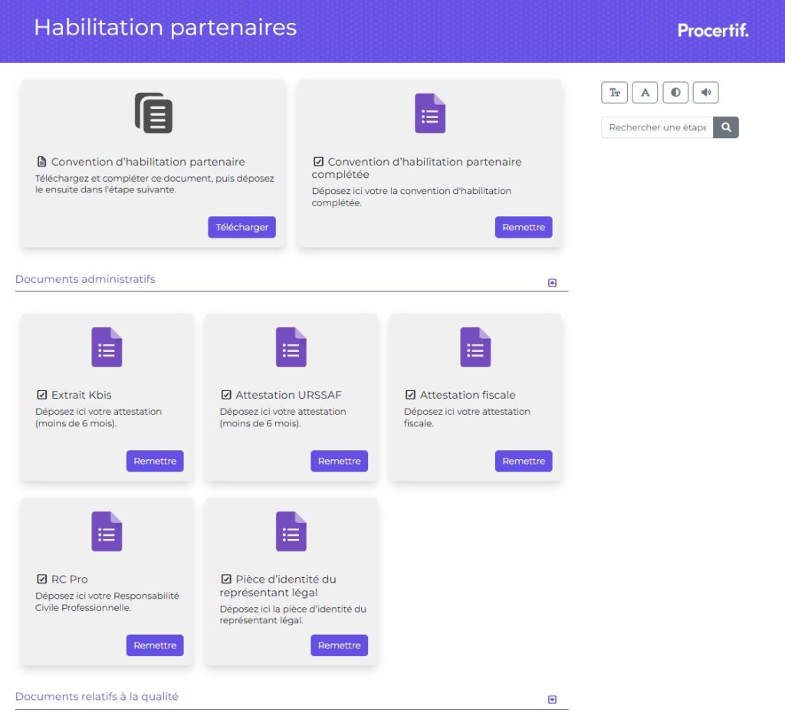Screen dimensions: 785x726
Task: Click the document icon above Attestation URSSAF
Action: pyautogui.click(x=291, y=347)
